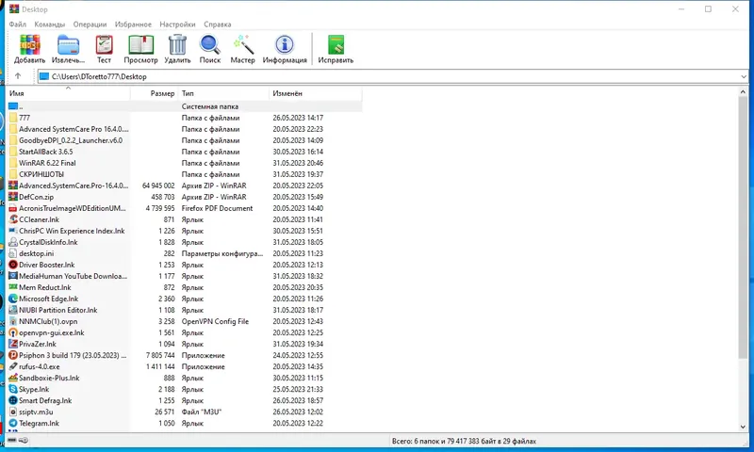Select the Sandboxie-Plus.lnk icon
Viewport: 754px width, 452px height.
[13, 378]
